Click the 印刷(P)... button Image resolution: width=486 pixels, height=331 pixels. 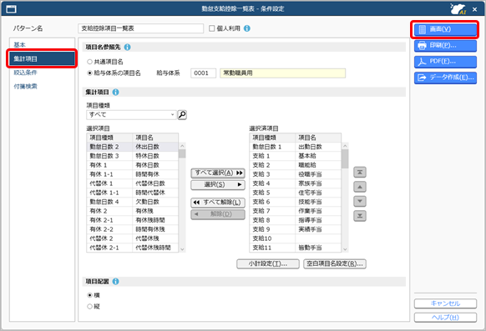445,46
